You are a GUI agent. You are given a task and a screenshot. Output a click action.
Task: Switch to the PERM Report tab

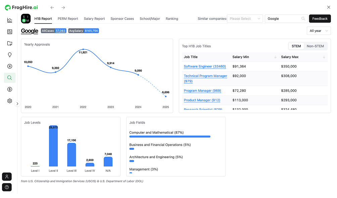click(x=68, y=19)
